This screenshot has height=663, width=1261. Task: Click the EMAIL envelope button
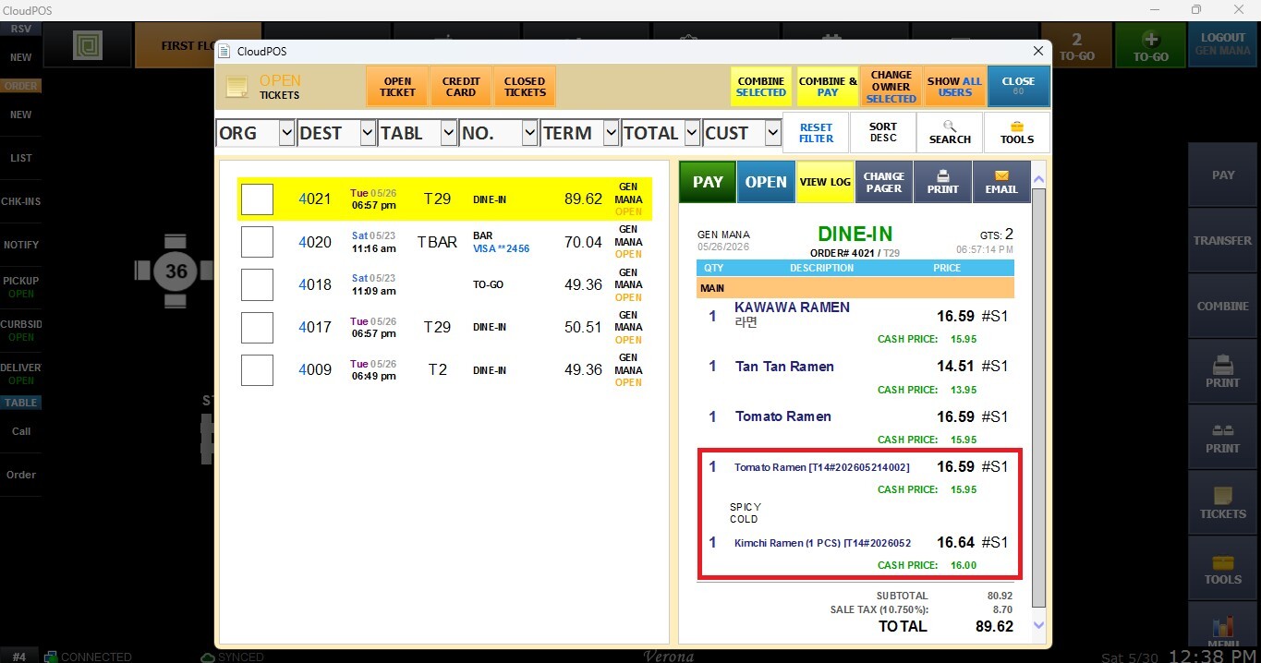pos(1001,182)
